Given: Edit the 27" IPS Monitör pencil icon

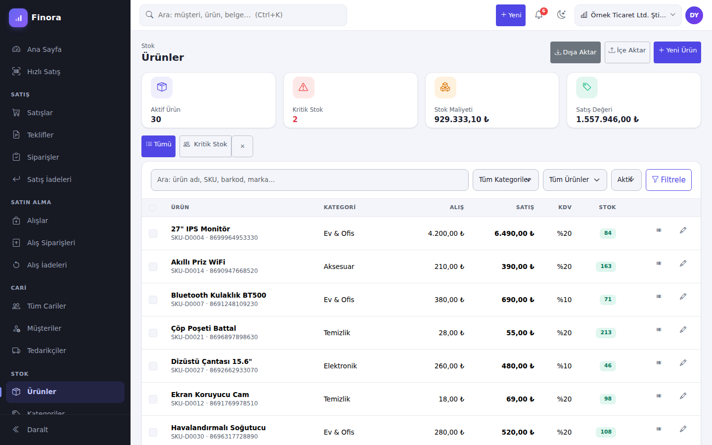Looking at the screenshot, I should (683, 230).
